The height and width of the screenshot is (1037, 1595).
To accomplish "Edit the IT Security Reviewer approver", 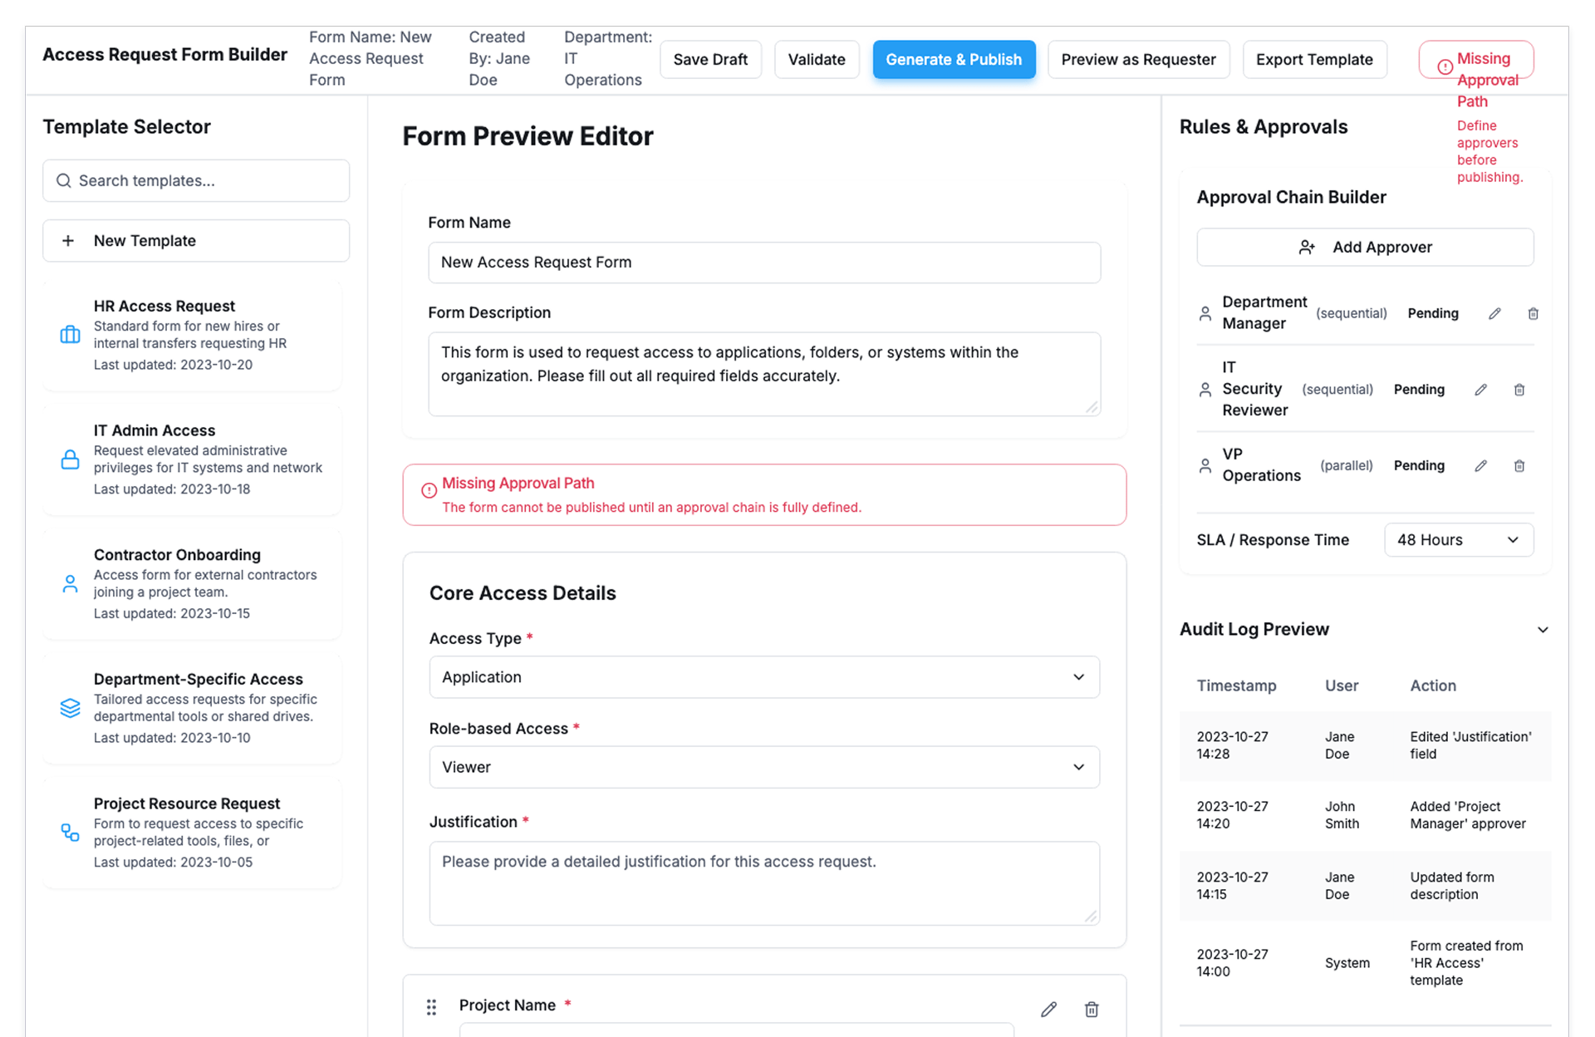I will (x=1480, y=390).
